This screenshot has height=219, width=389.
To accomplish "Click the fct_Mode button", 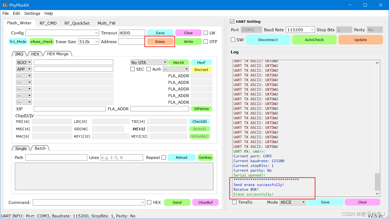I will 18,42.
